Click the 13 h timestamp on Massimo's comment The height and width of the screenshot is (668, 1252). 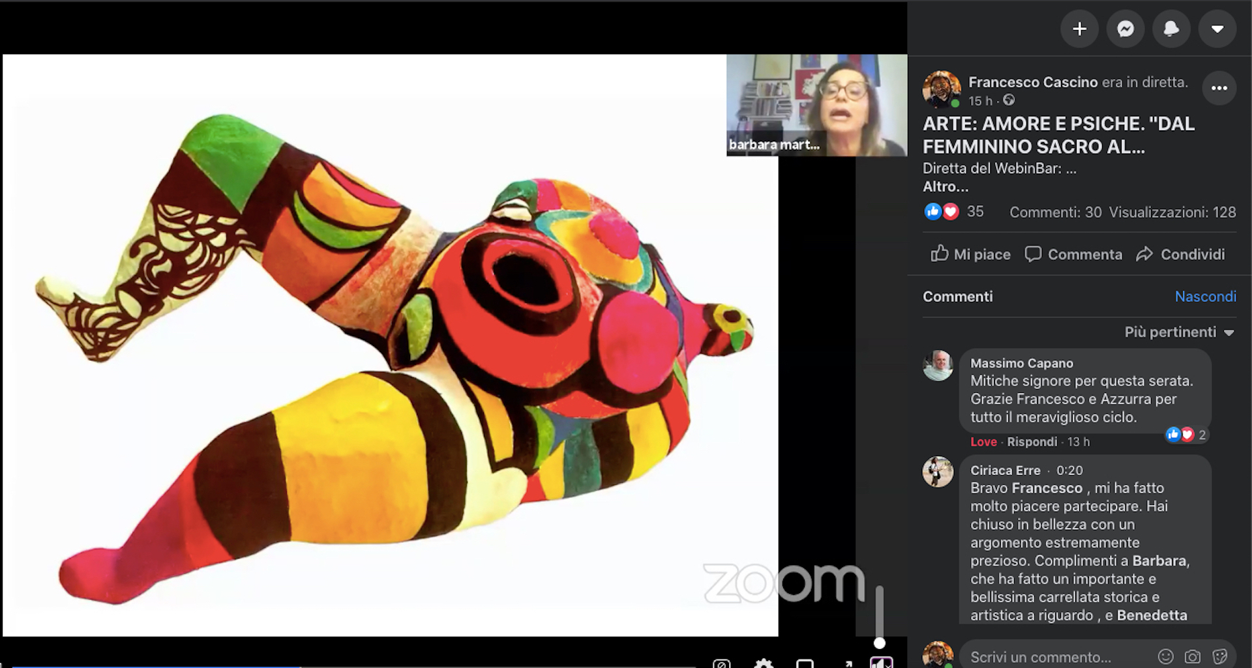click(1078, 442)
